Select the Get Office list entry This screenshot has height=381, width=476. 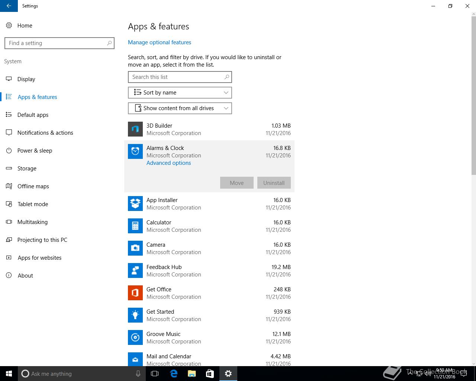[x=209, y=293]
